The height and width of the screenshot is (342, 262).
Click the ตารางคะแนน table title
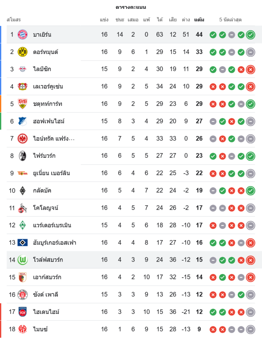click(x=131, y=7)
